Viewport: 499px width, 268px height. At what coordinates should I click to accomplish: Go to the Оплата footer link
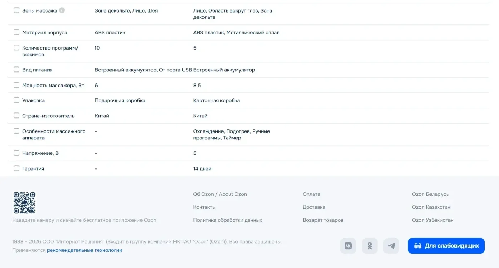click(311, 194)
